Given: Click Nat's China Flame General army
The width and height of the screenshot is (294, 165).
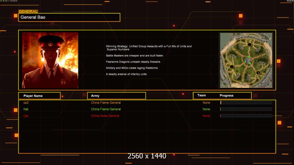Looking at the screenshot, I should pyautogui.click(x=106, y=109).
